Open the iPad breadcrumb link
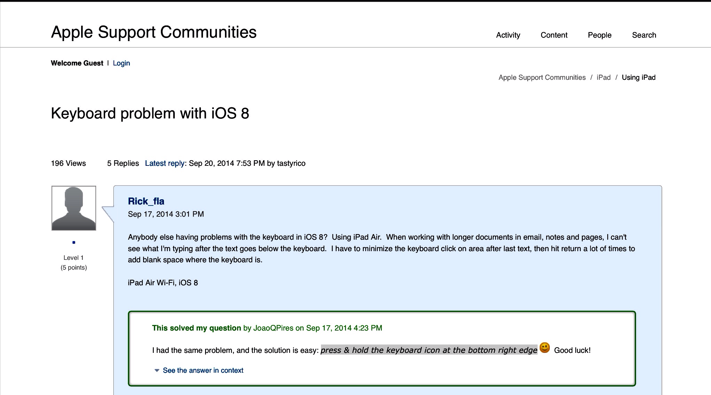The height and width of the screenshot is (395, 711). (603, 78)
